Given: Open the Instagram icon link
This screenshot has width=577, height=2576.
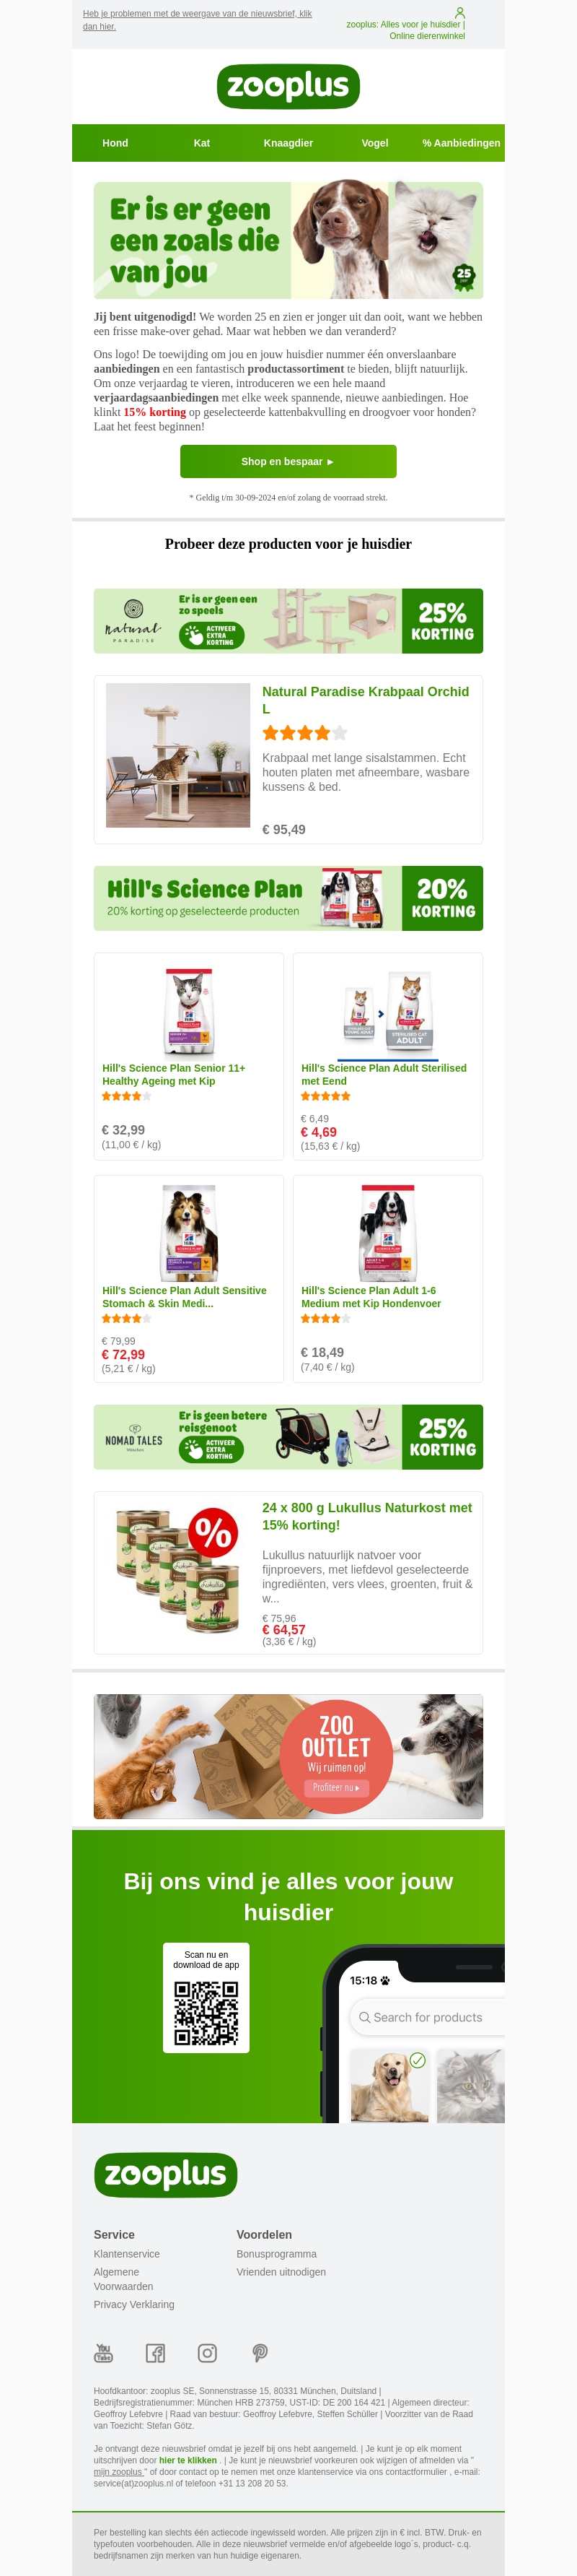Looking at the screenshot, I should 208,2352.
